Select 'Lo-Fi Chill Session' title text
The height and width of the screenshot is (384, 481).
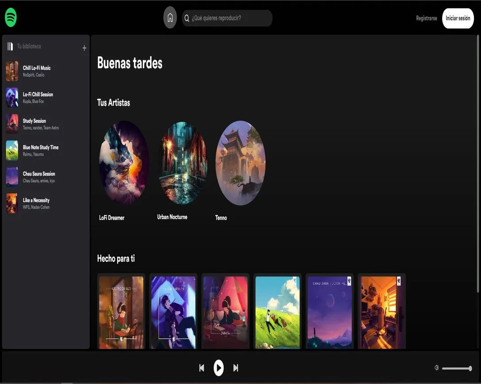38,94
